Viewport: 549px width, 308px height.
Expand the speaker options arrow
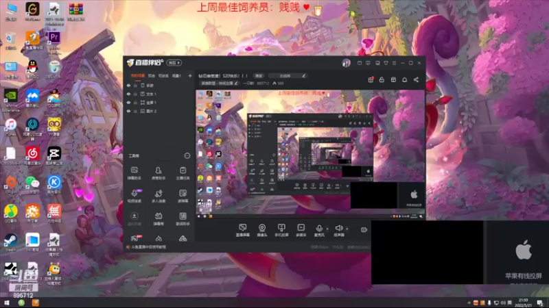[x=347, y=229]
